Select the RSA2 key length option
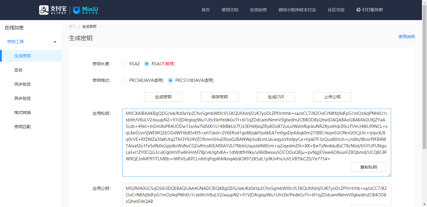 [125, 64]
